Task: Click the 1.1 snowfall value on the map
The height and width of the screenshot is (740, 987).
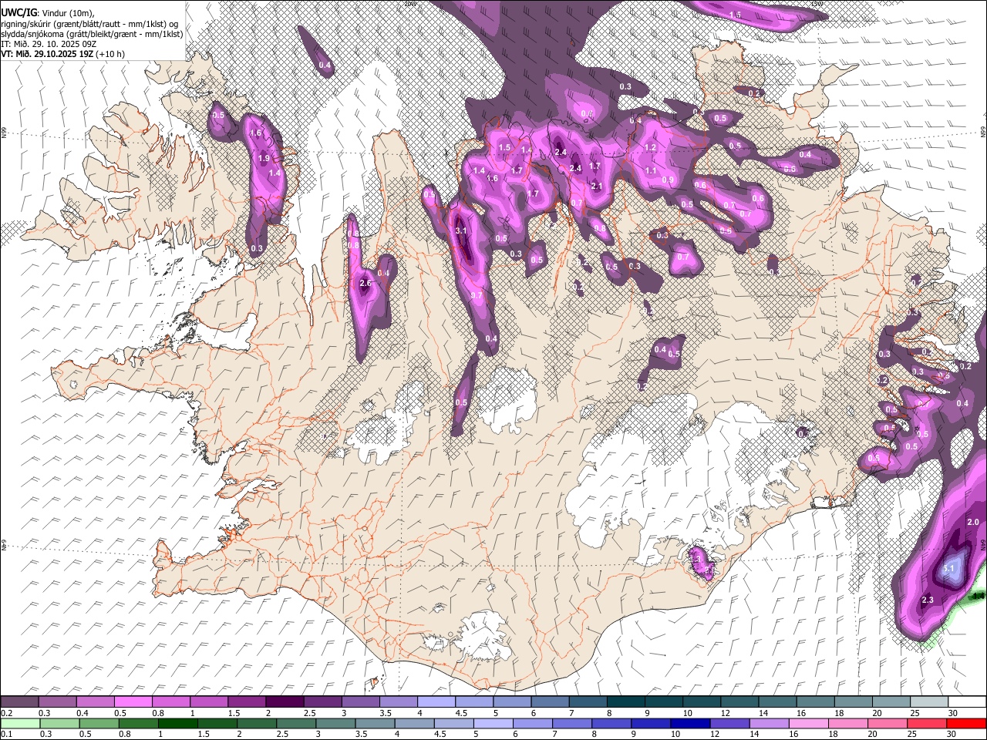Action: click(x=651, y=171)
